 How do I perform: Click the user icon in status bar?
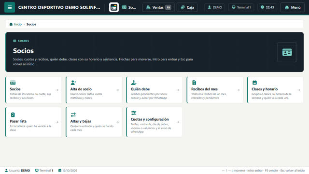coord(6,171)
